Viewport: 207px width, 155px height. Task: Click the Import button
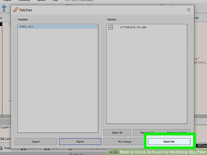click(x=36, y=142)
